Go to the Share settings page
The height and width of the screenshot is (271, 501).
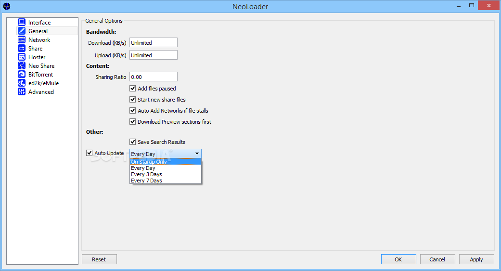(35, 48)
